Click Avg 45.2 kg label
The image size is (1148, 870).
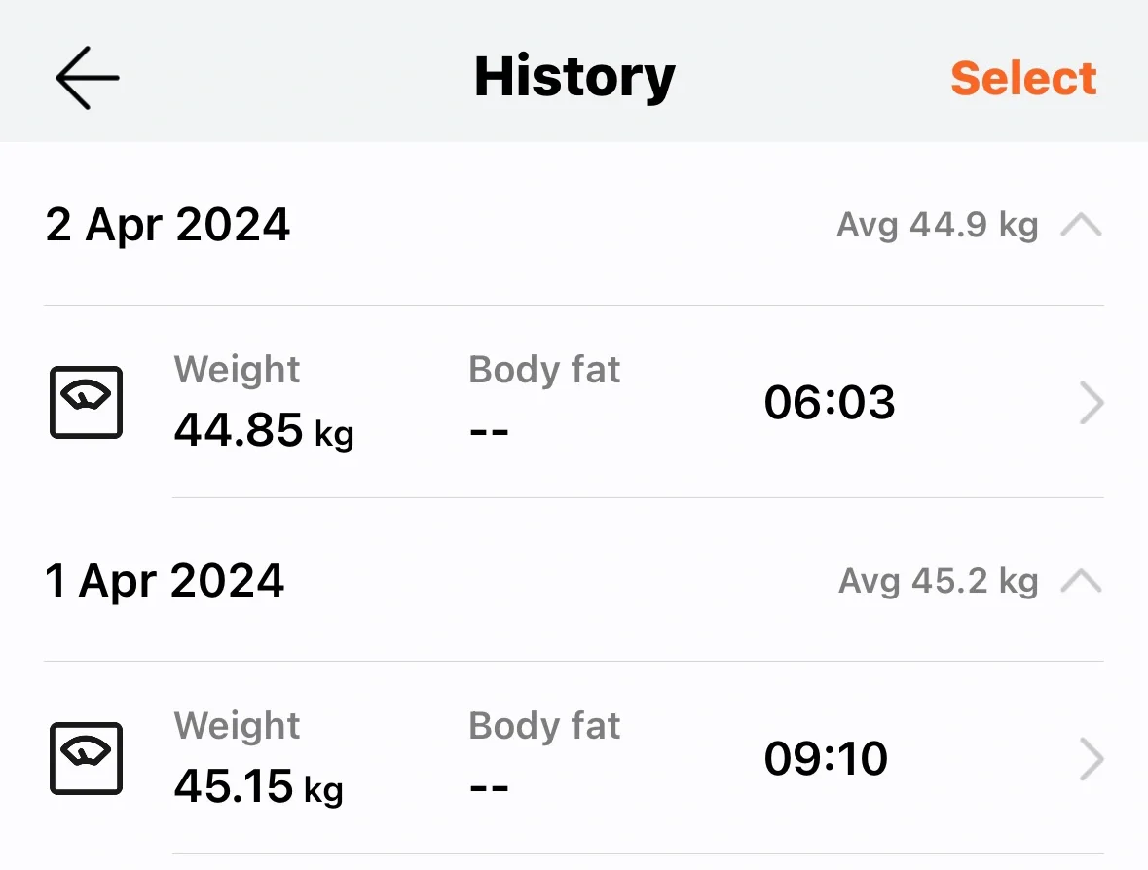[x=939, y=581]
